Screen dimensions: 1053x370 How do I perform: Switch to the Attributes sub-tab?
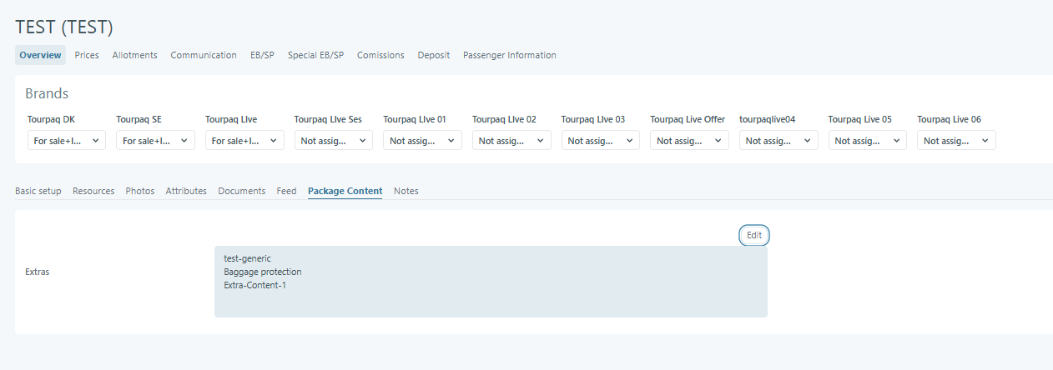tap(186, 191)
